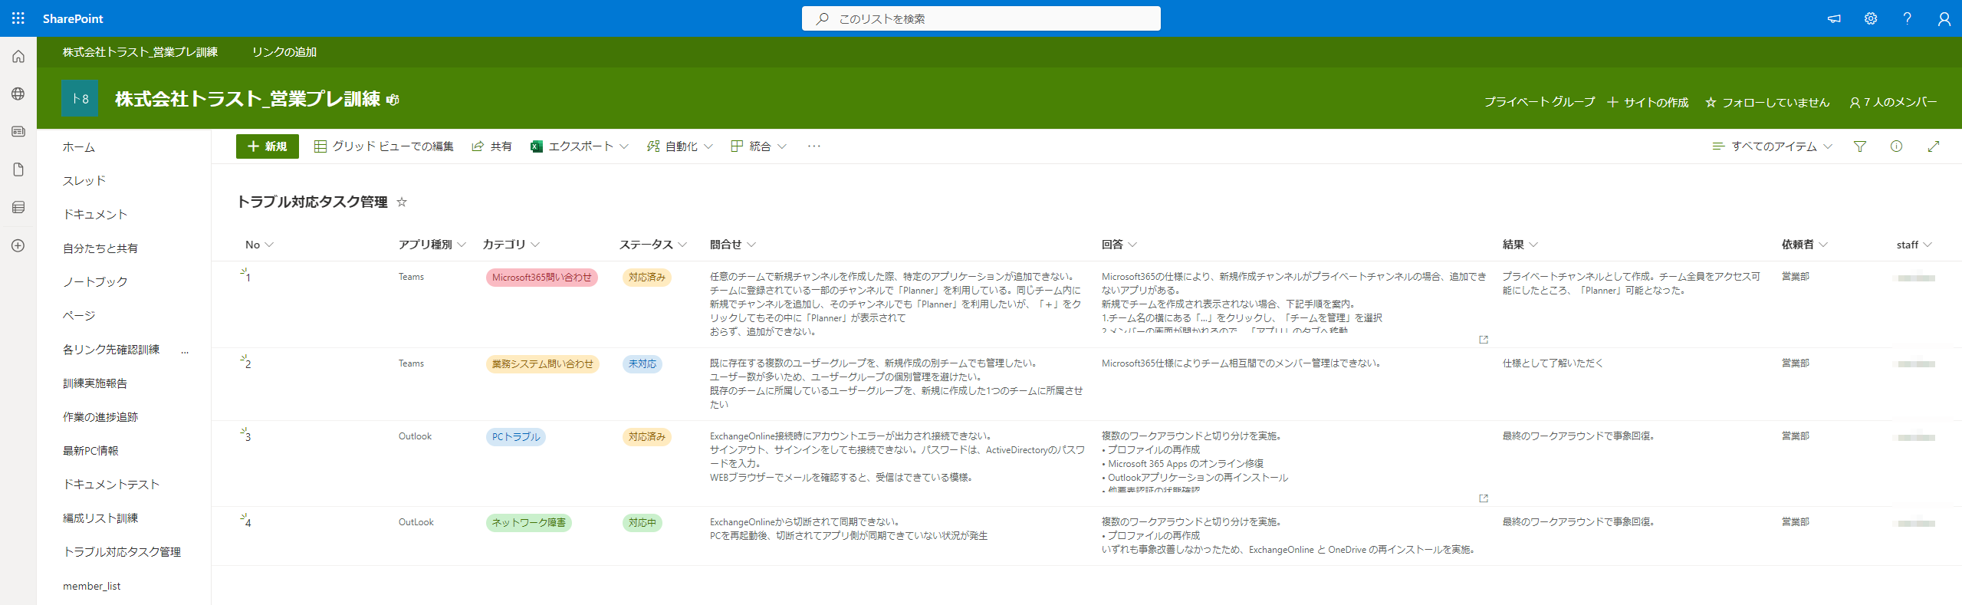1962x605 pixels.
Task: Open the settings gear icon
Action: (1871, 18)
